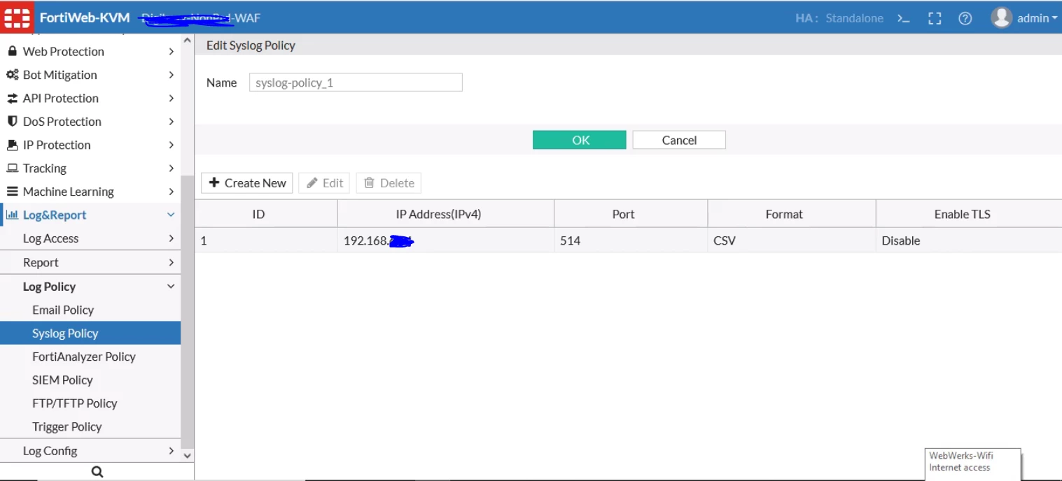Select Email Policy in the sidebar
The width and height of the screenshot is (1062, 481).
63,310
